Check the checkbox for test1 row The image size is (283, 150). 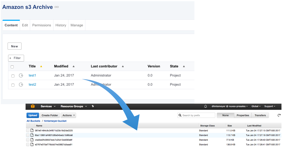coord(13,76)
